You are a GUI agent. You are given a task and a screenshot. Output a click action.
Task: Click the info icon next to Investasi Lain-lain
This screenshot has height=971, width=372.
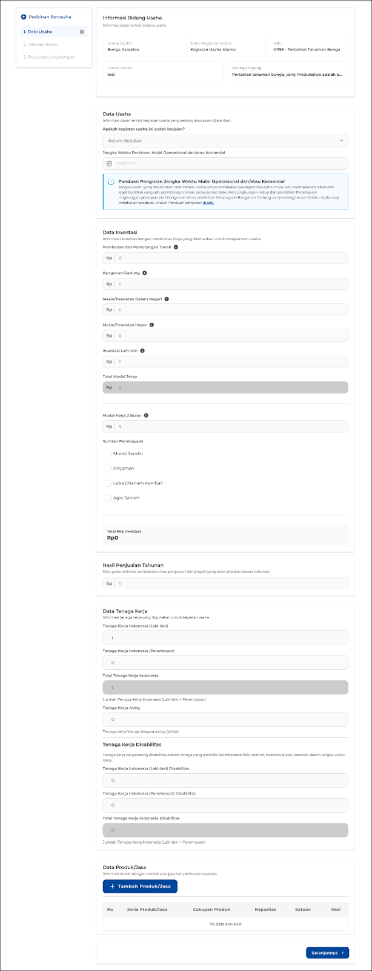pyautogui.click(x=142, y=351)
